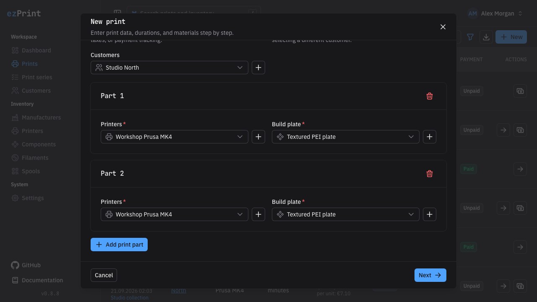Close the New print dialog
The width and height of the screenshot is (537, 302).
pos(443,27)
